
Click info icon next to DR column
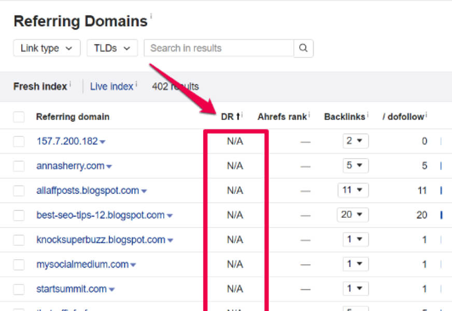tap(243, 114)
